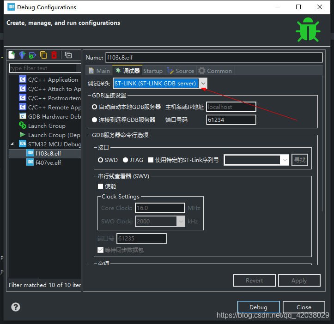This screenshot has height=324, width=334.
Task: Click the Core Clock field showing 16.0
Action: pos(160,208)
